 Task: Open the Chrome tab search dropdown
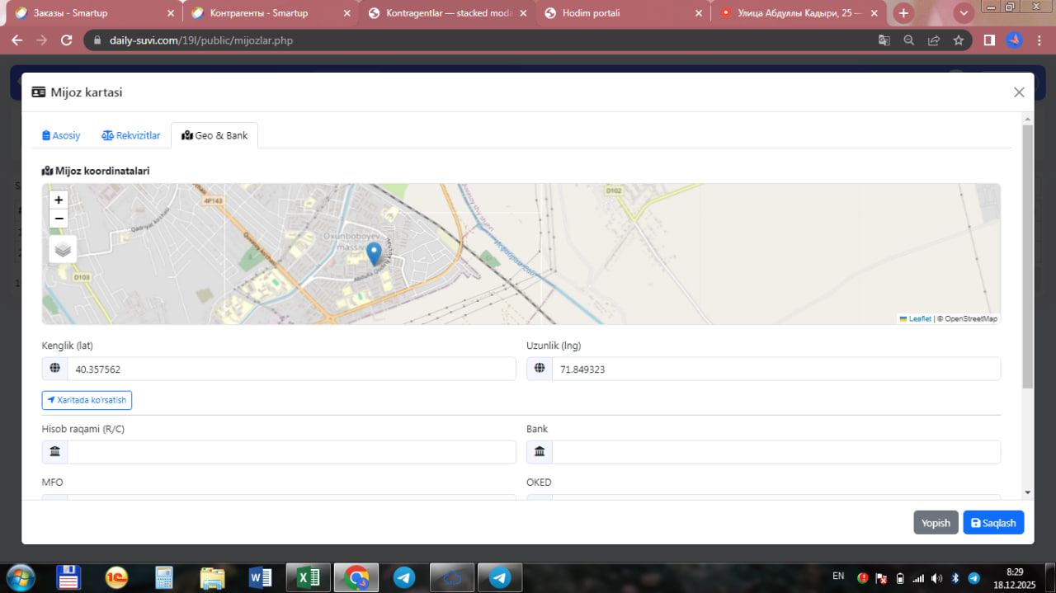pos(963,13)
